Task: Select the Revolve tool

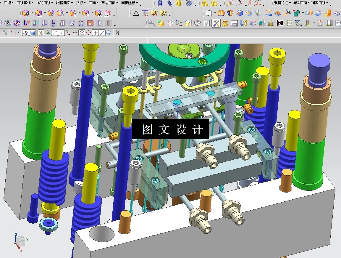Action: pos(230,13)
